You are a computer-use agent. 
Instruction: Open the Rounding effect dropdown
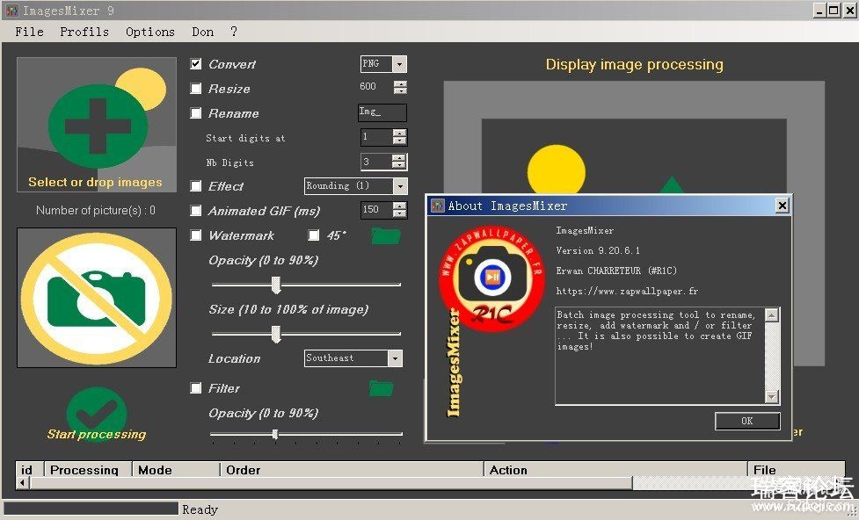point(400,186)
